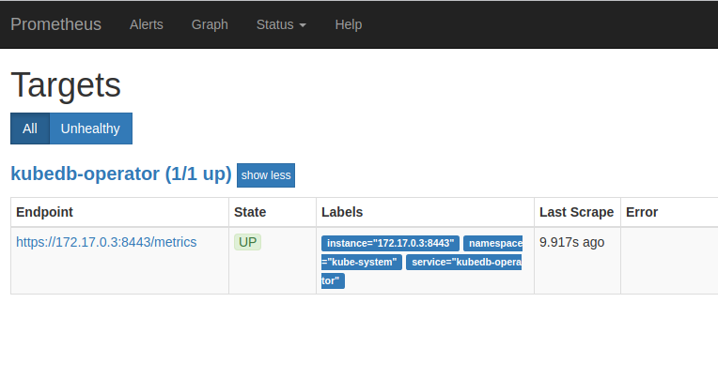The width and height of the screenshot is (718, 378).
Task: Click the Error column header
Action: pos(641,212)
